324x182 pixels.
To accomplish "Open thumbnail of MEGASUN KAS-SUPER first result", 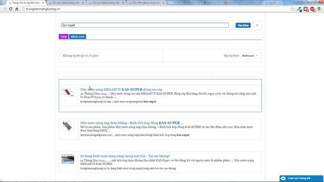I will pyautogui.click(x=68, y=92).
